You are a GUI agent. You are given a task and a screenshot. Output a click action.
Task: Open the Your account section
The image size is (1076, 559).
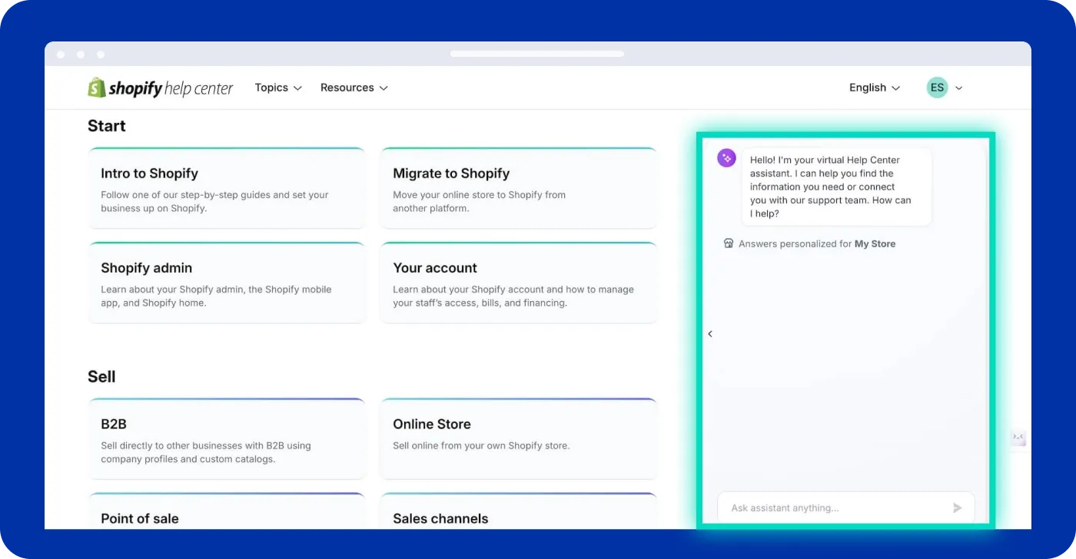tap(518, 282)
